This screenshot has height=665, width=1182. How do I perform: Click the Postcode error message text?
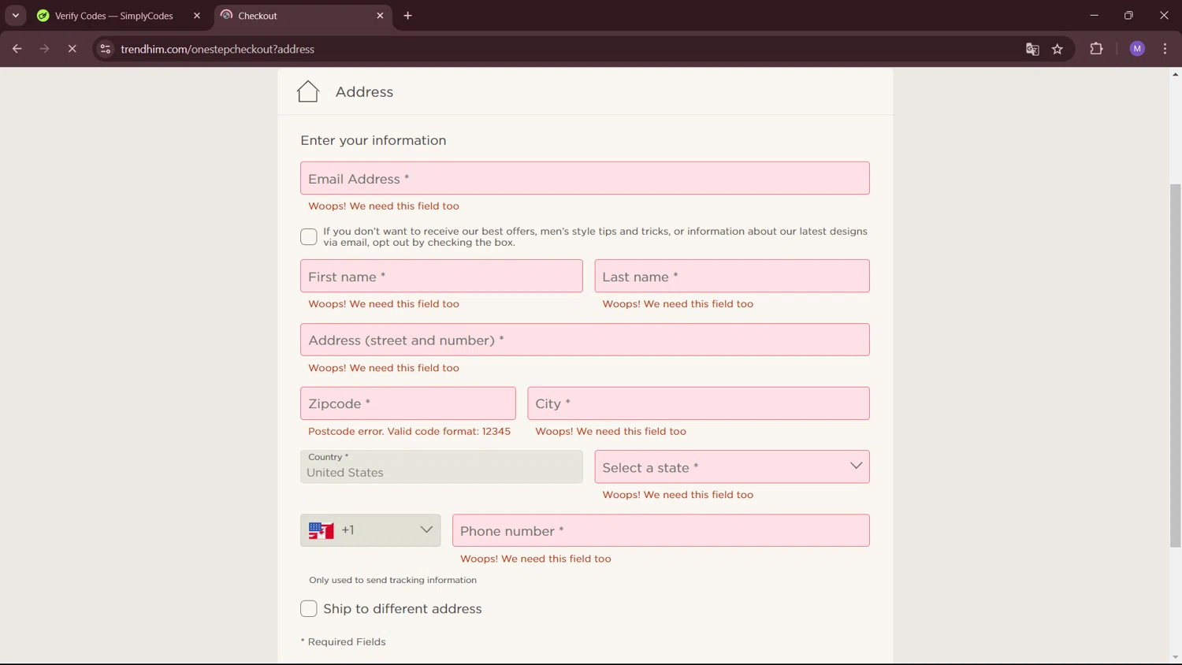point(409,431)
